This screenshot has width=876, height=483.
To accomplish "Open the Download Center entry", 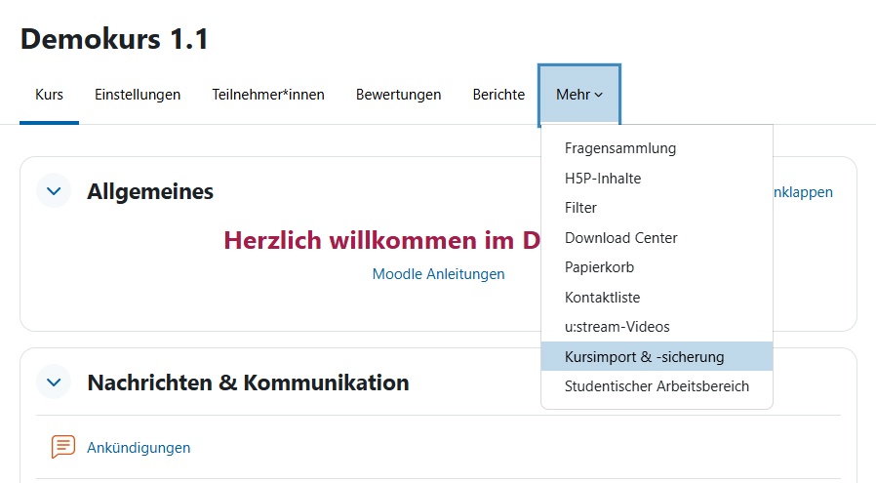I will [657, 237].
